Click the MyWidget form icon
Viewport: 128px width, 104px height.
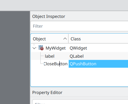[41, 48]
